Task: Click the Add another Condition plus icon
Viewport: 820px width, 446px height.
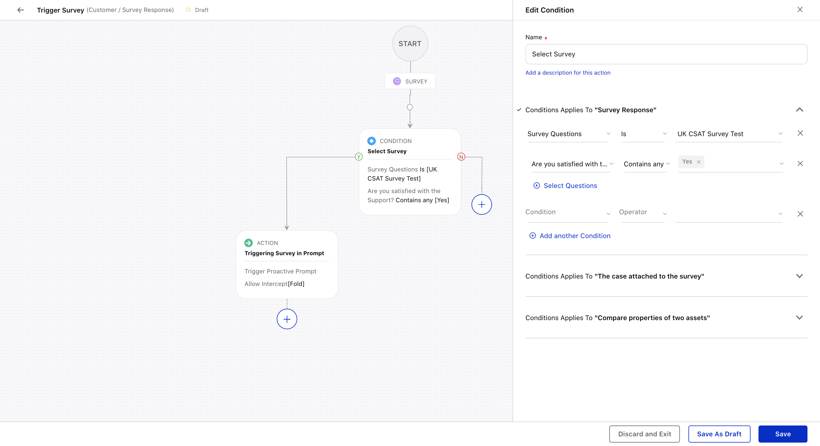Action: [x=532, y=236]
